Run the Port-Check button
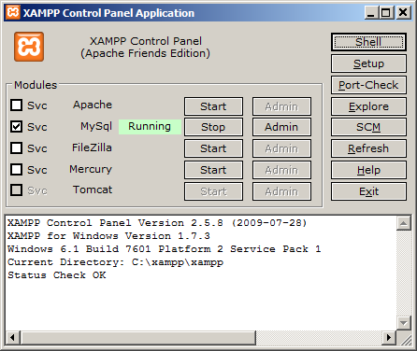Screen dimensions: 417x351 tap(368, 85)
